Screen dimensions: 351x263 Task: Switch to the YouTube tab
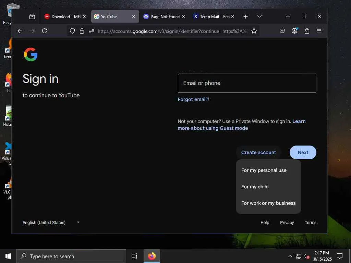(x=115, y=16)
